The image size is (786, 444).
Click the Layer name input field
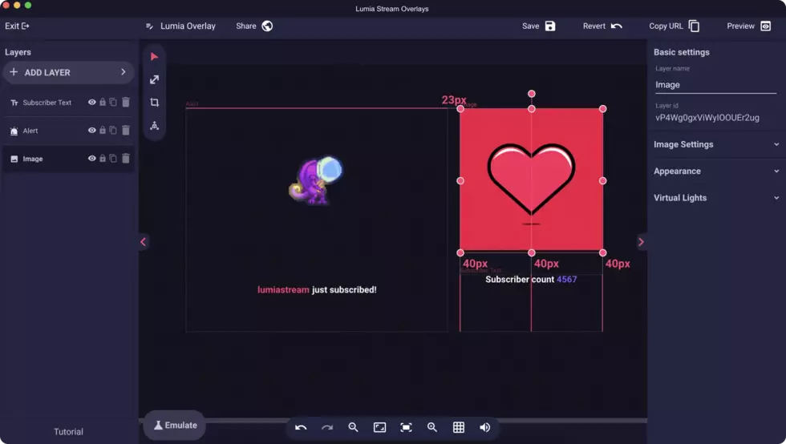pyautogui.click(x=715, y=85)
